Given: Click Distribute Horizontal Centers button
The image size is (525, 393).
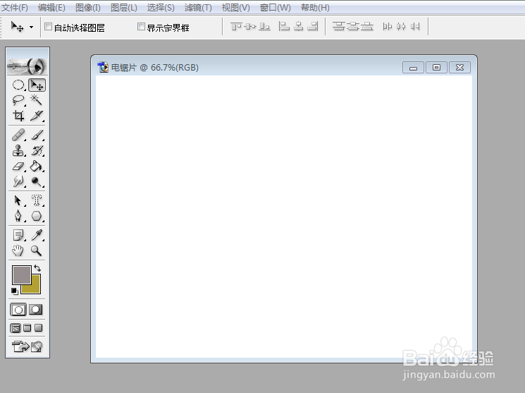Looking at the screenshot, I should [401, 26].
